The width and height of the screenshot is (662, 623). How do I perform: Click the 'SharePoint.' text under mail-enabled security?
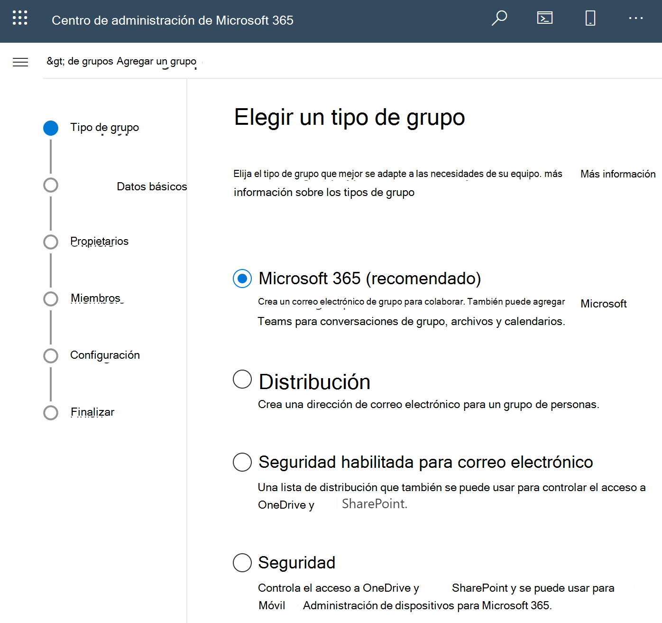tap(375, 504)
